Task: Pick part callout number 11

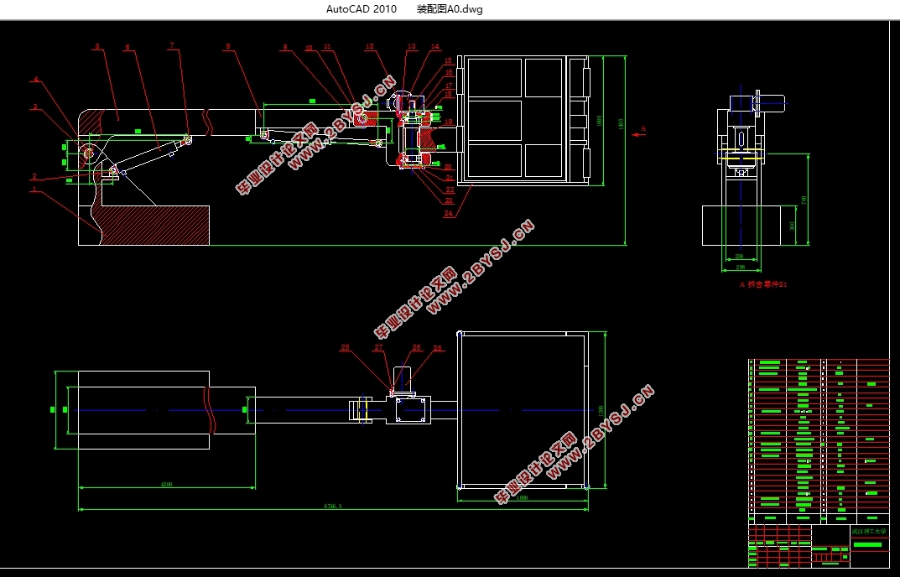Action: point(327,46)
